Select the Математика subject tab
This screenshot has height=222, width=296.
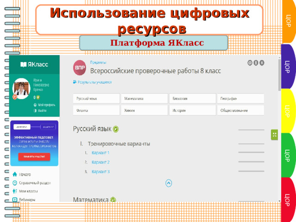click(144, 99)
